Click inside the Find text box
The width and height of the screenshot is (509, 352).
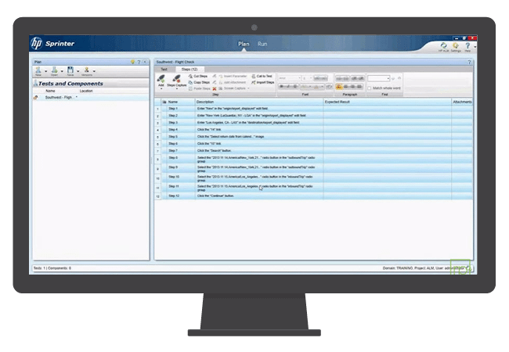click(378, 78)
